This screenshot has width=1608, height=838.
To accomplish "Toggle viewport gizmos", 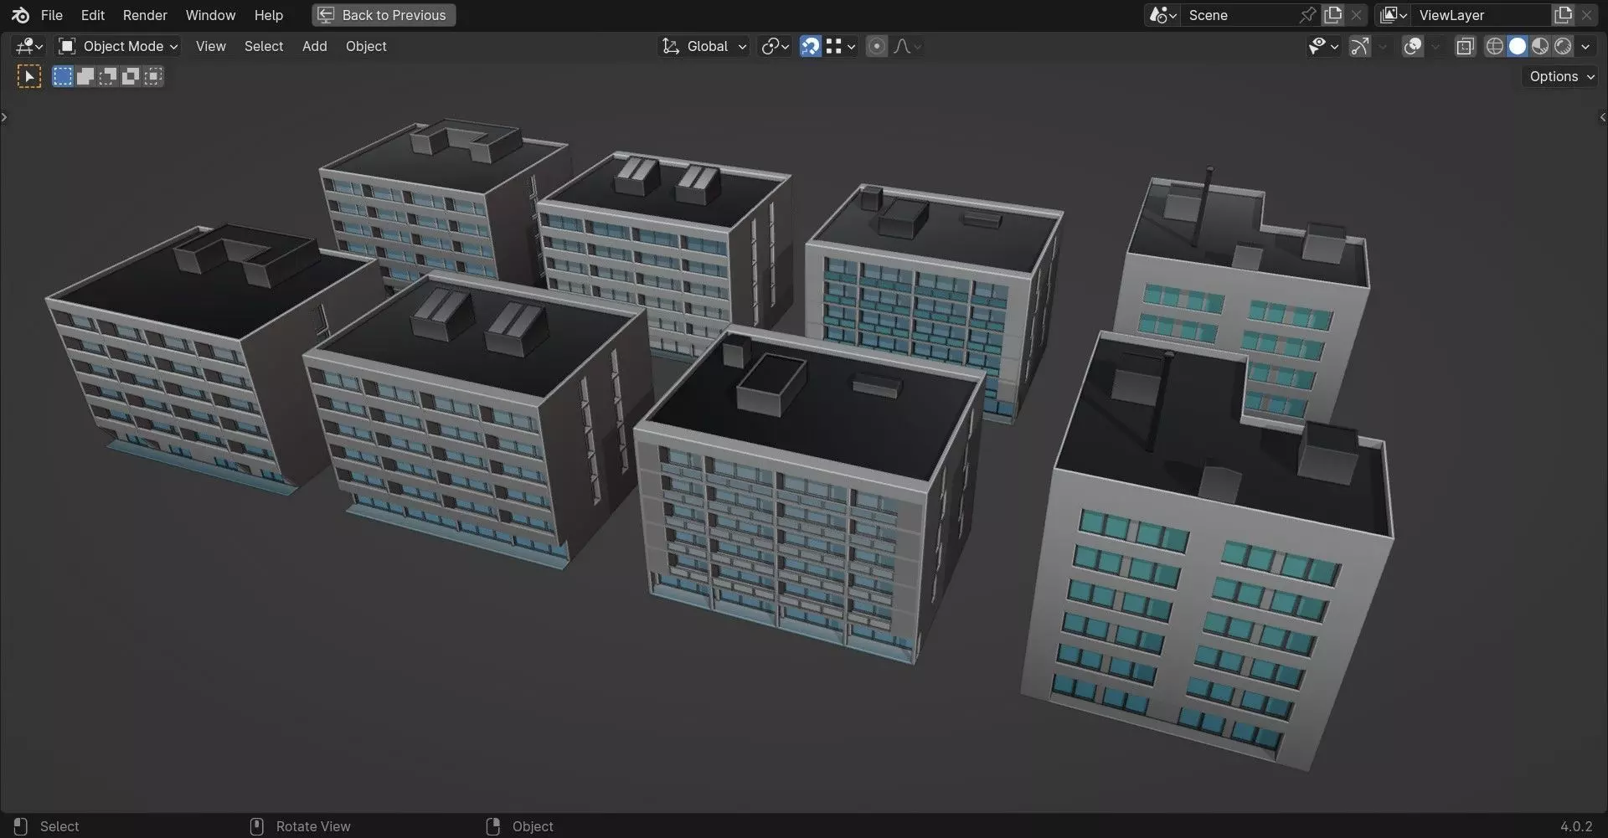I will 1360,46.
